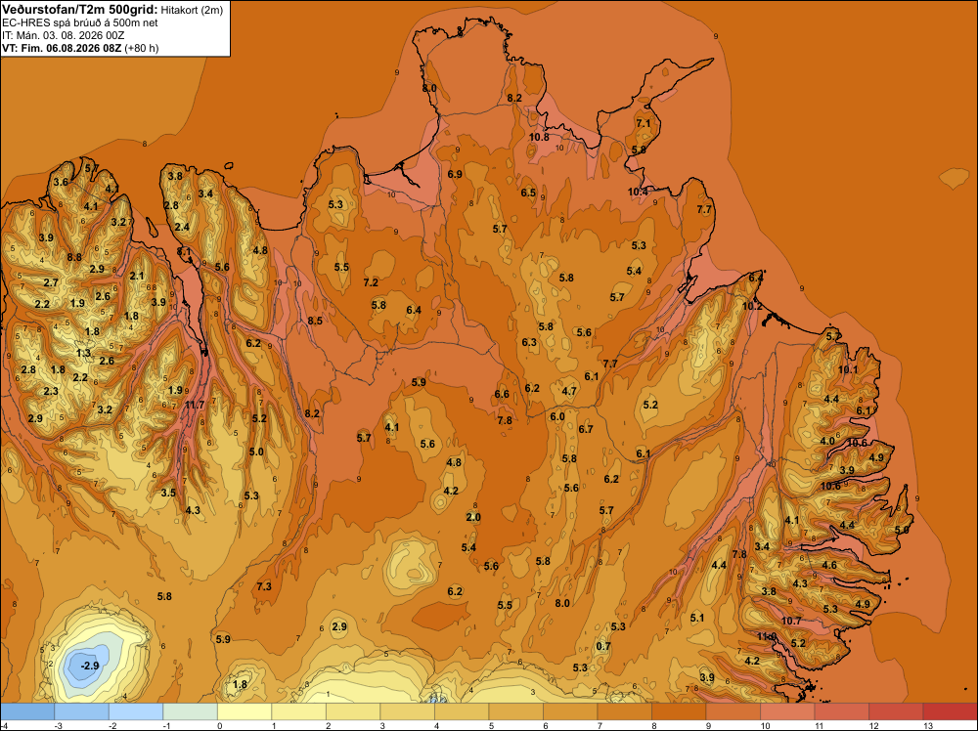Click the 4.6 temperature value
Image resolution: width=978 pixels, height=731 pixels.
point(829,566)
